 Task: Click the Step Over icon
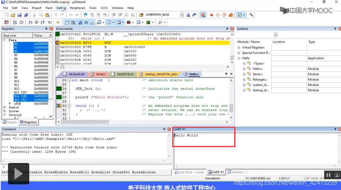[x=37, y=22]
